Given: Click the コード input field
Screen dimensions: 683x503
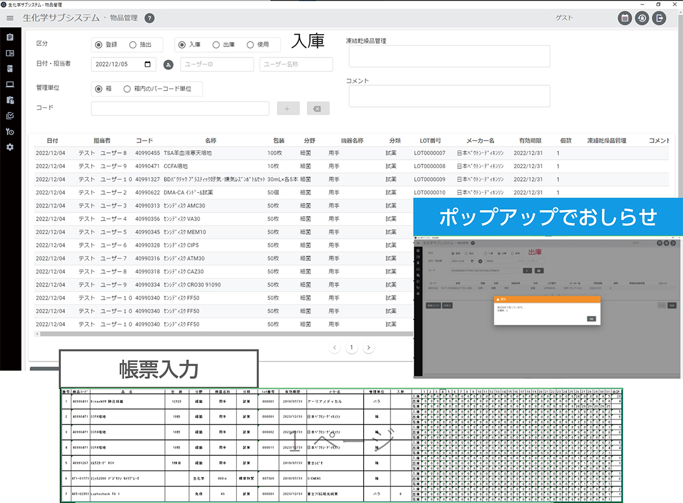Looking at the screenshot, I should pyautogui.click(x=180, y=109).
